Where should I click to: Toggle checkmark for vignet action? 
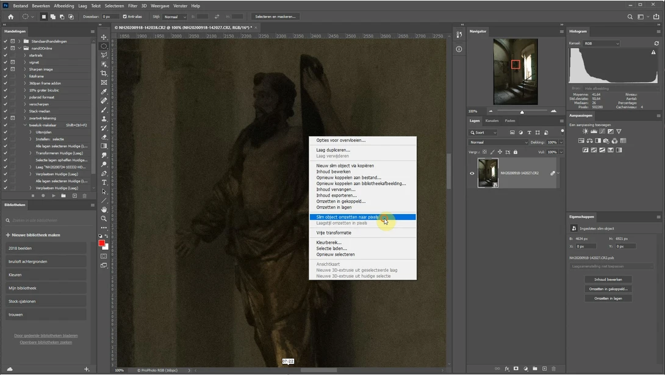(5, 62)
